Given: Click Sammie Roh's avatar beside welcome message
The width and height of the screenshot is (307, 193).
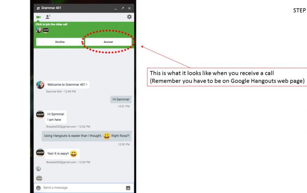Looking at the screenshot, I should tap(40, 85).
